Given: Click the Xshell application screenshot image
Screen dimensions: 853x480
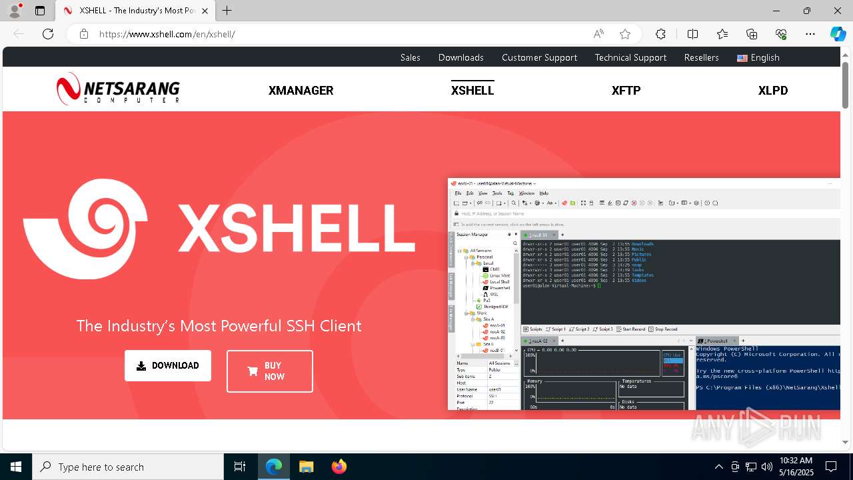Looking at the screenshot, I should coord(644,294).
